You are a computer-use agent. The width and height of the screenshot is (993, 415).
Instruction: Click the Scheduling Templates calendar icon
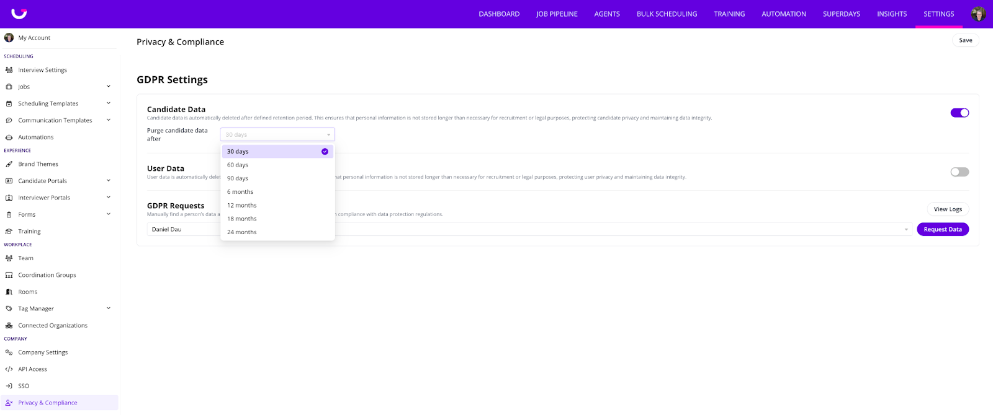pos(9,103)
